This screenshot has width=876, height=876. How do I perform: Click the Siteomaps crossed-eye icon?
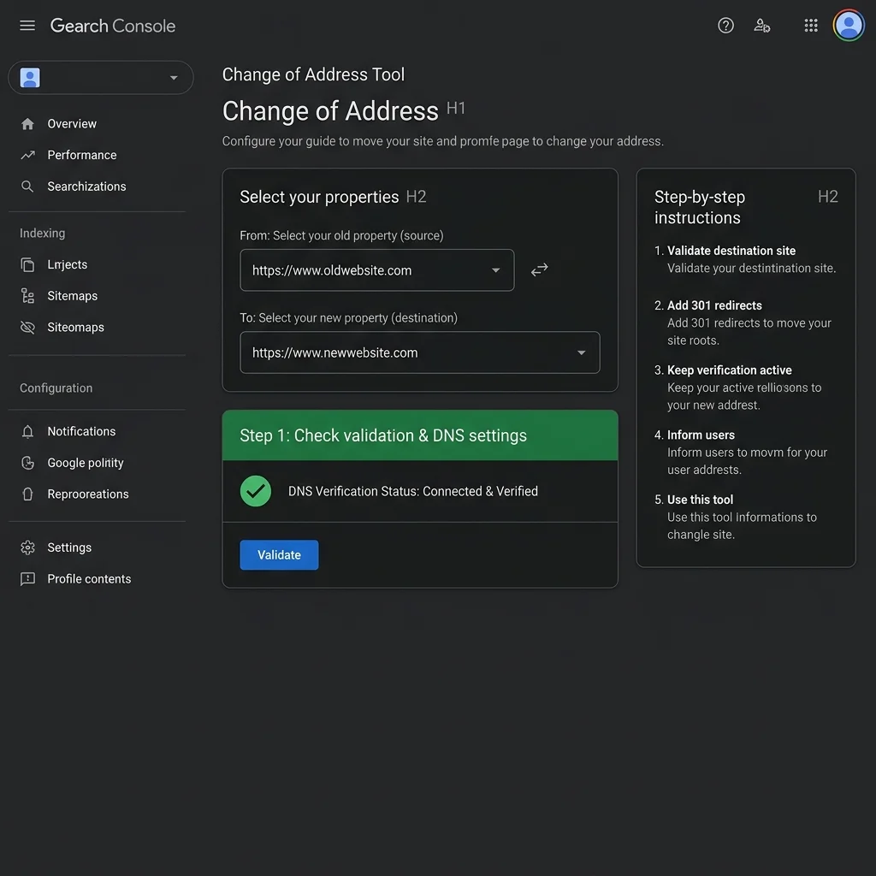pyautogui.click(x=27, y=328)
